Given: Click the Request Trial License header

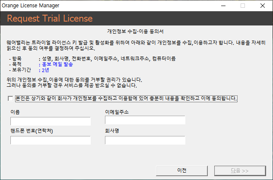Looking at the screenshot, I should click(x=50, y=19).
